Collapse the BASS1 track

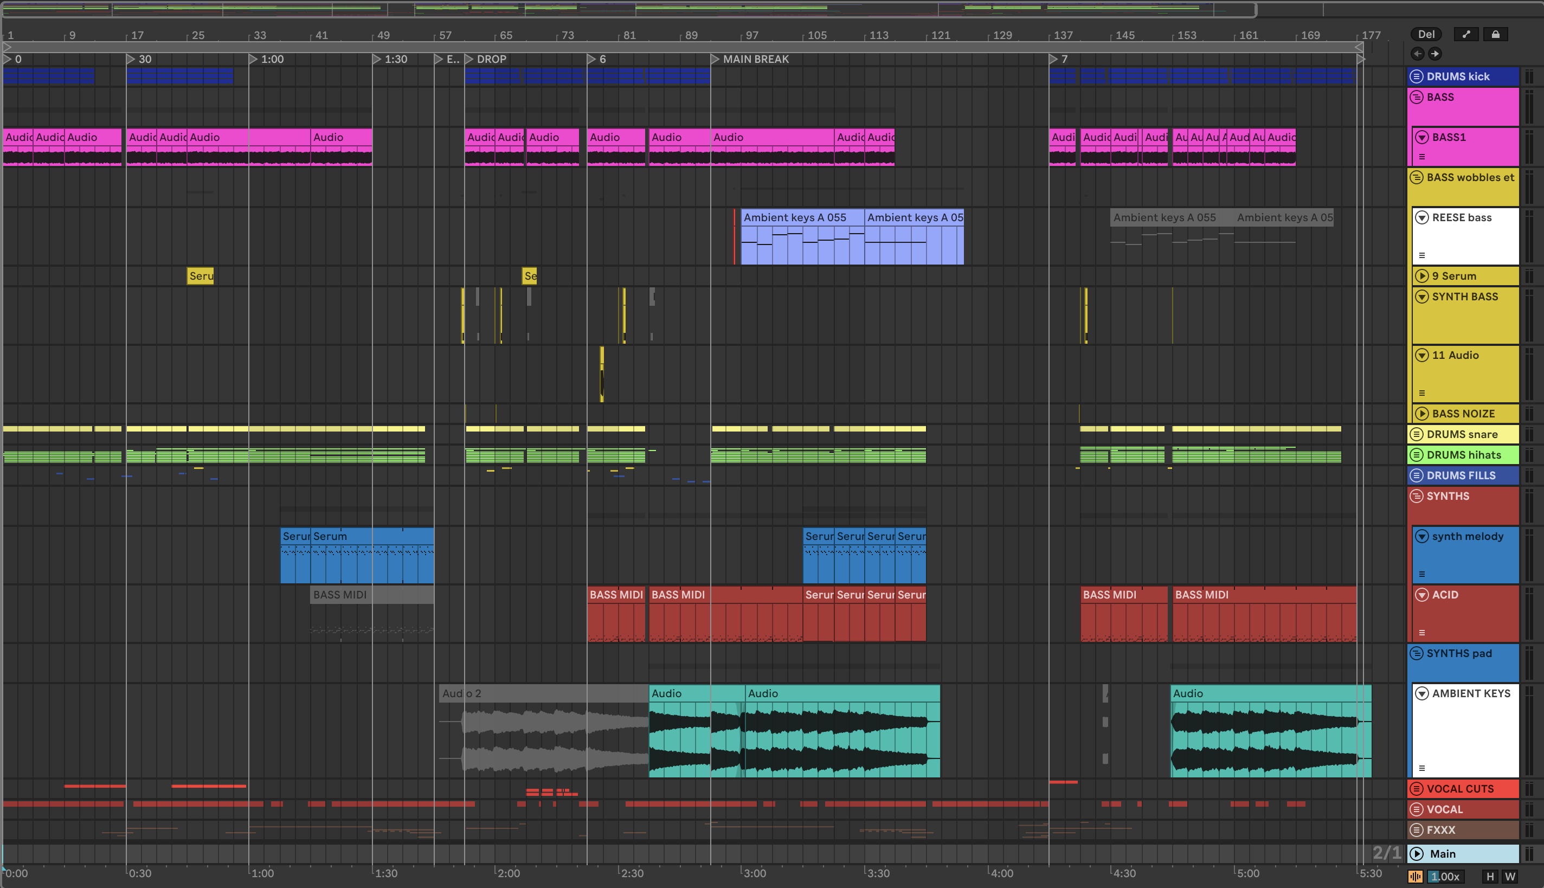[x=1422, y=137]
